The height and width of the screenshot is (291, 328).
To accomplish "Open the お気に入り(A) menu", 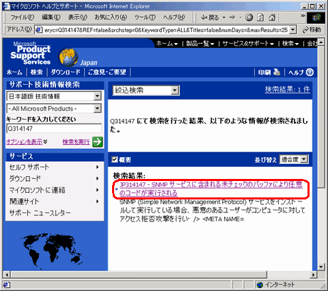I will [111, 17].
